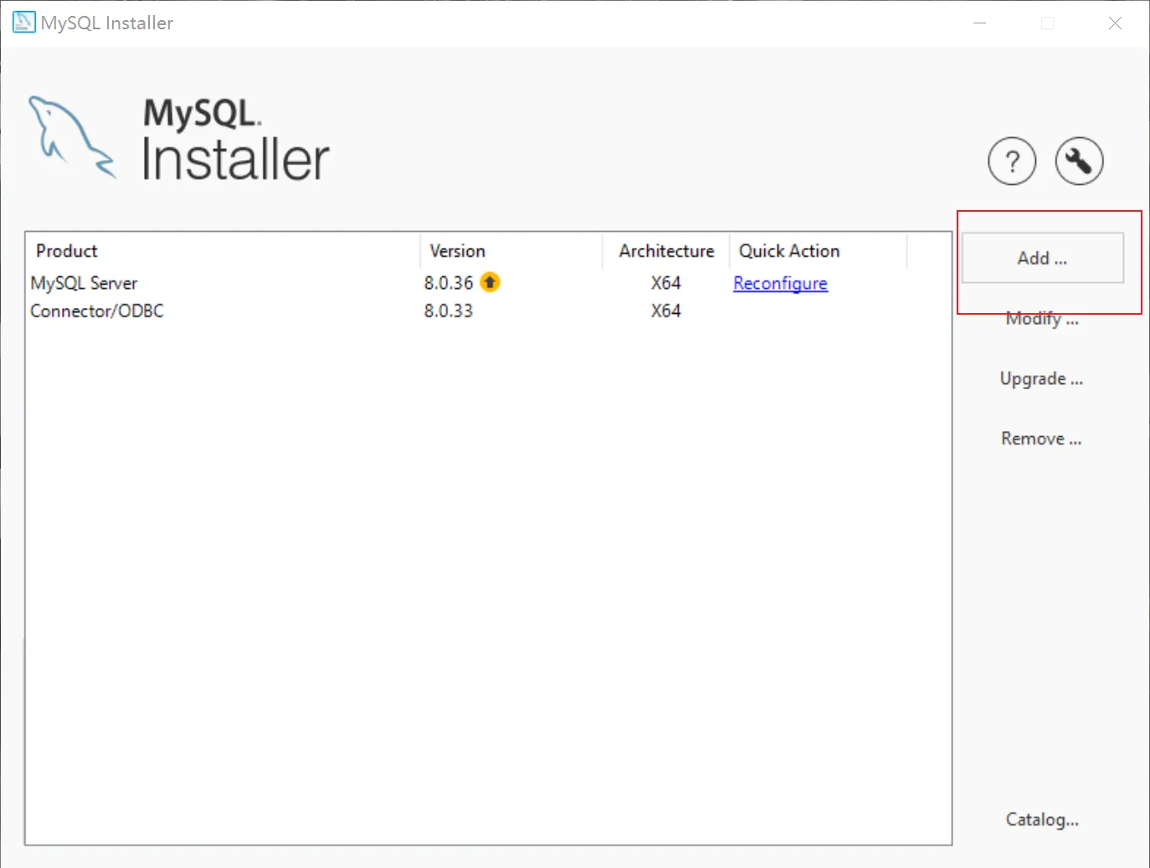Screen dimensions: 1150x868
Task: Click the Architecture column header
Action: click(x=666, y=251)
